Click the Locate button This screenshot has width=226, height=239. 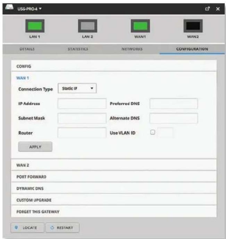(x=27, y=228)
